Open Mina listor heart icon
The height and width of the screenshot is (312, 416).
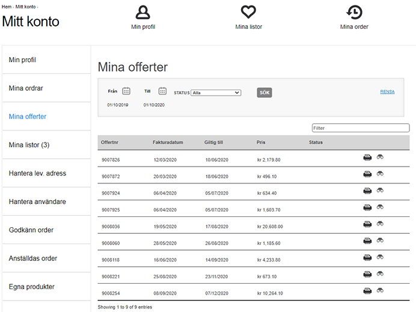coord(248,12)
